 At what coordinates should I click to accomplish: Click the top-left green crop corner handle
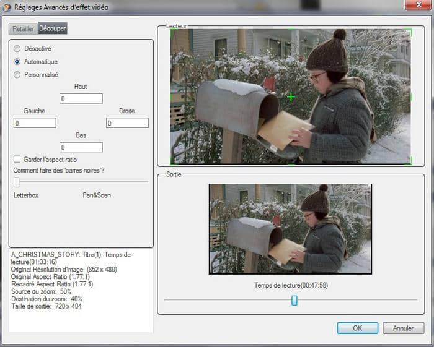tap(172, 32)
